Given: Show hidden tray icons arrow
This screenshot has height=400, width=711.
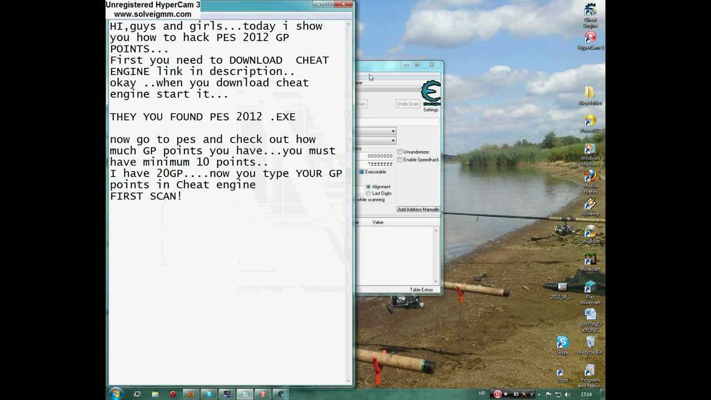Looking at the screenshot, I should tap(539, 394).
